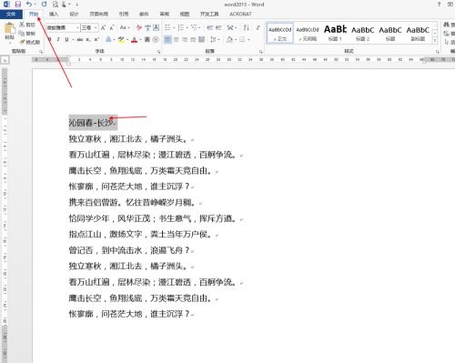Click the Numbering list icon
The image size is (455, 363).
[x=181, y=27]
